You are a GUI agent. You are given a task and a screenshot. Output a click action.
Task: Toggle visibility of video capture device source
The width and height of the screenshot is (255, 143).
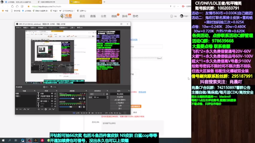point(52,99)
